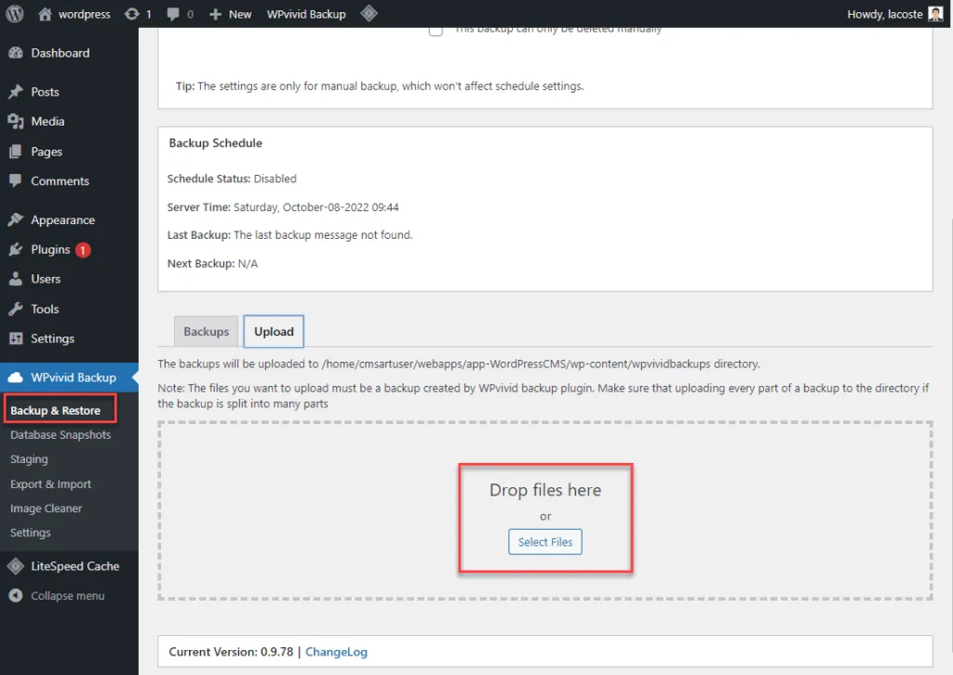The height and width of the screenshot is (675, 953).
Task: Open WPvivid Settings submenu item
Action: click(31, 533)
